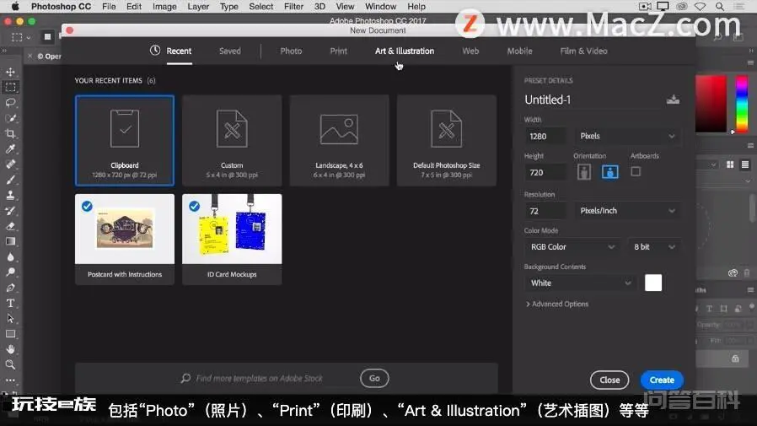Select the Blur tool
The width and height of the screenshot is (757, 426).
[x=10, y=257]
